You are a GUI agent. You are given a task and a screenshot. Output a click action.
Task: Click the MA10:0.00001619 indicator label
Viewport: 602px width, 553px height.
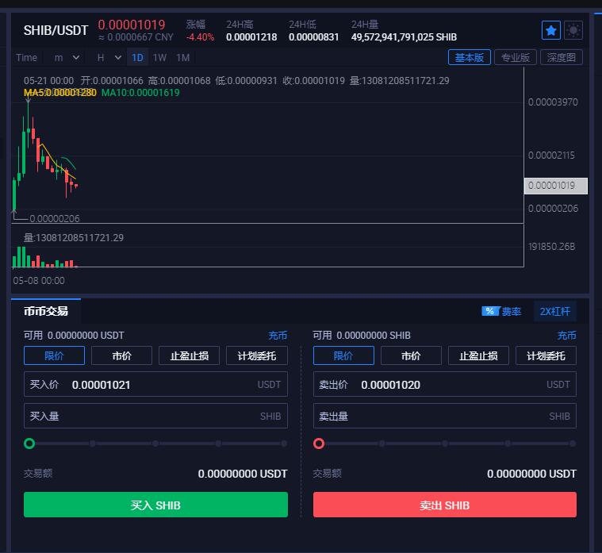pyautogui.click(x=140, y=93)
